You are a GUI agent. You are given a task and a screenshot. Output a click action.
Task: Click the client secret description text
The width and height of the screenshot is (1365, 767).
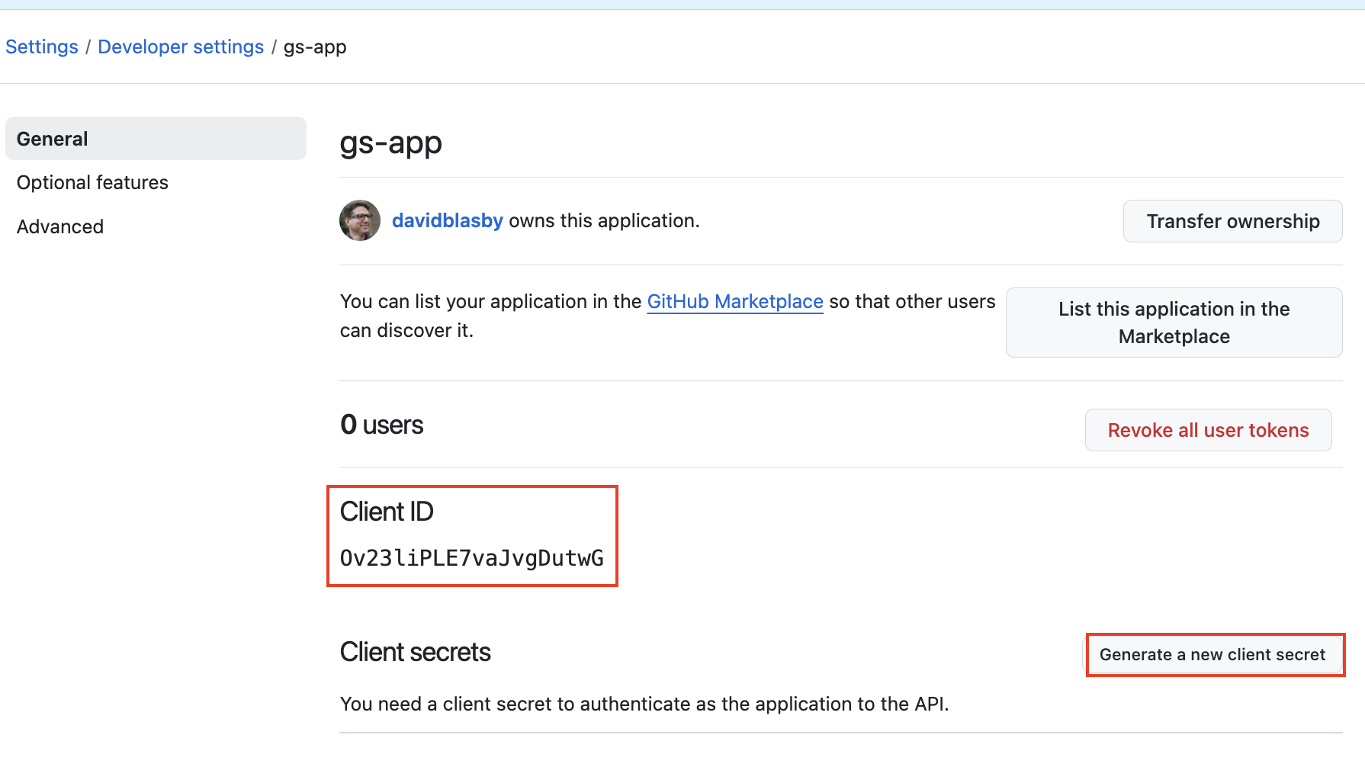[x=644, y=704]
